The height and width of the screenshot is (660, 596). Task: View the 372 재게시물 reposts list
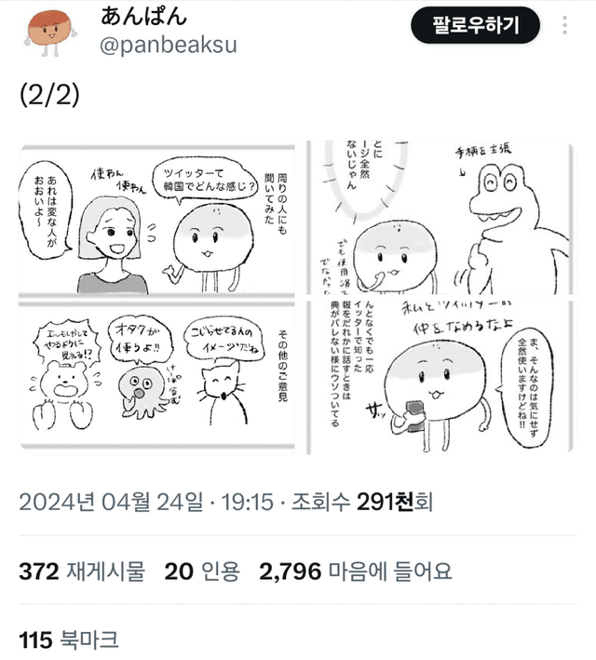click(82, 572)
